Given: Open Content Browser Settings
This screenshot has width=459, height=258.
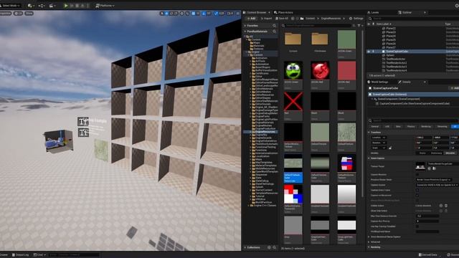Looking at the screenshot, I should (x=356, y=19).
